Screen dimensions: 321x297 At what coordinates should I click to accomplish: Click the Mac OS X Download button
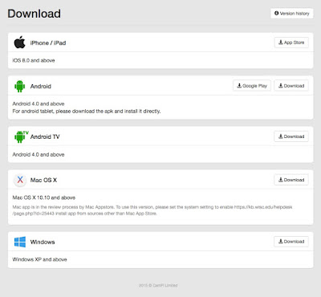[291, 180]
